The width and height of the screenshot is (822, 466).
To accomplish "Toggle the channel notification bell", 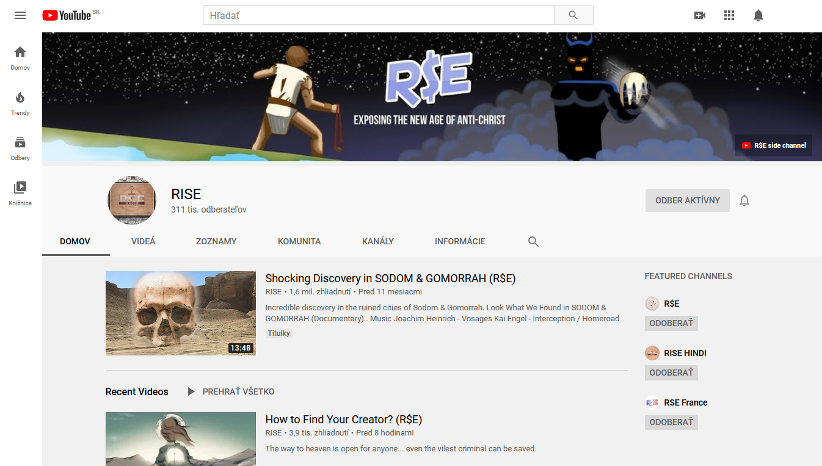I will 744,200.
